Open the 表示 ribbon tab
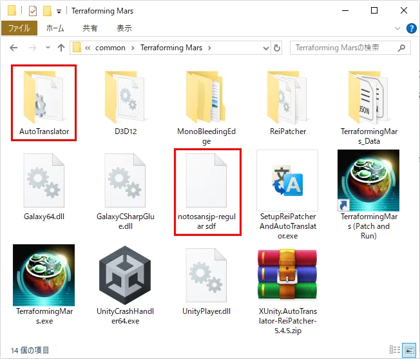The image size is (420, 359). [124, 28]
